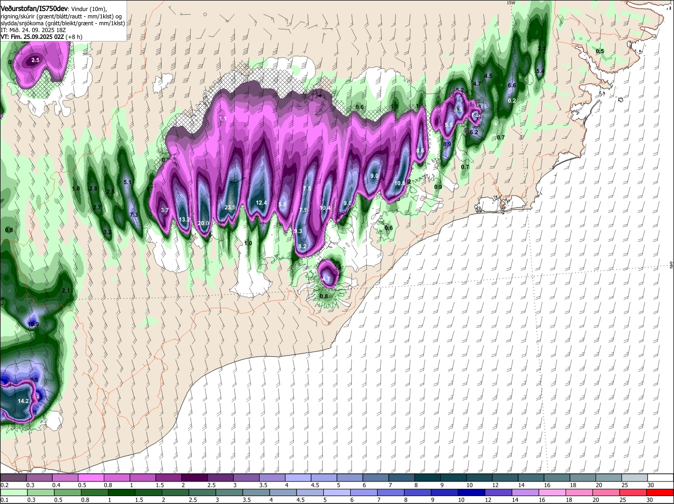This screenshot has height=504, width=674.
Task: Click the valid time line 'VT: Fim. 25.09.2025 02Z (+8 h)'
Action: (42, 37)
